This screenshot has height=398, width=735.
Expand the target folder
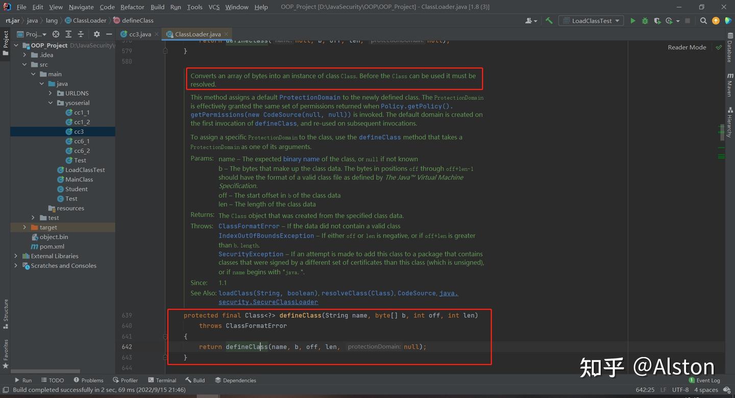24,227
